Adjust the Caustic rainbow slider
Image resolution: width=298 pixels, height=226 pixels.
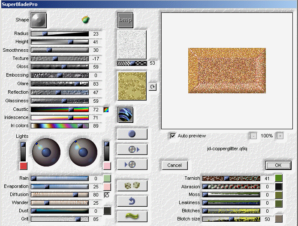pos(60,110)
